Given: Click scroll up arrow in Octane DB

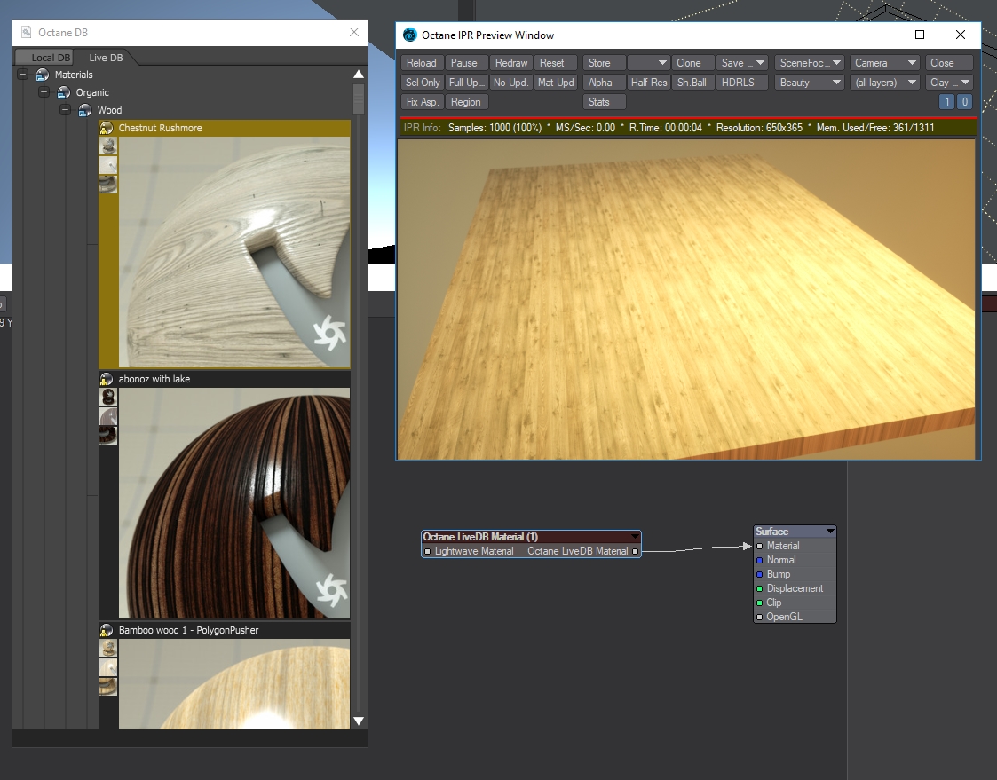Looking at the screenshot, I should [x=359, y=75].
